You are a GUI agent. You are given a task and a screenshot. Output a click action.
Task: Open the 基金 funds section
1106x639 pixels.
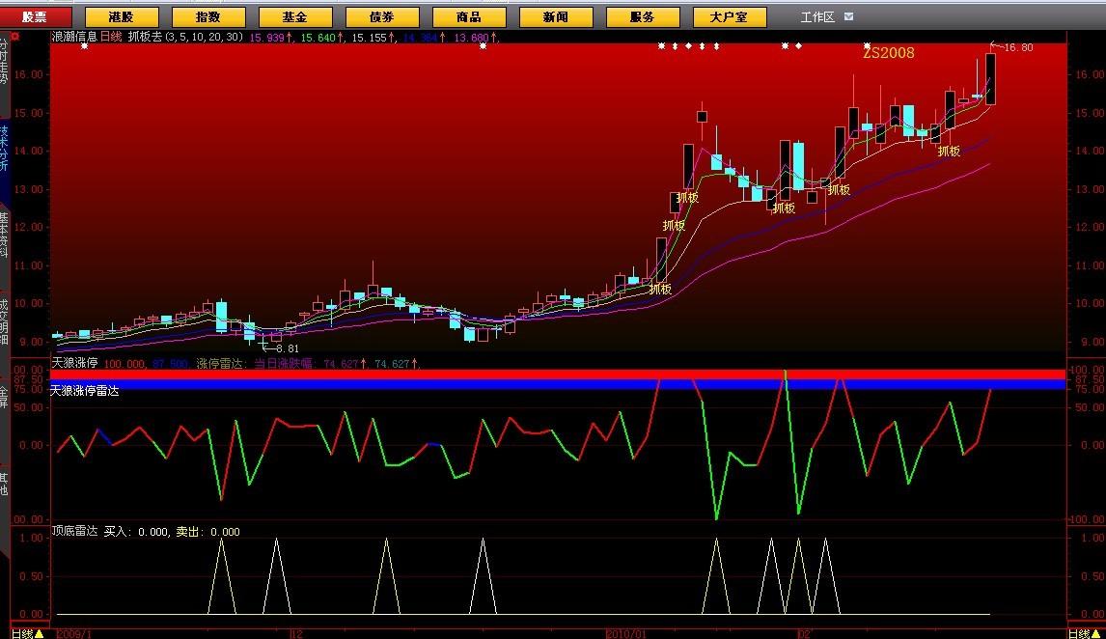(294, 17)
